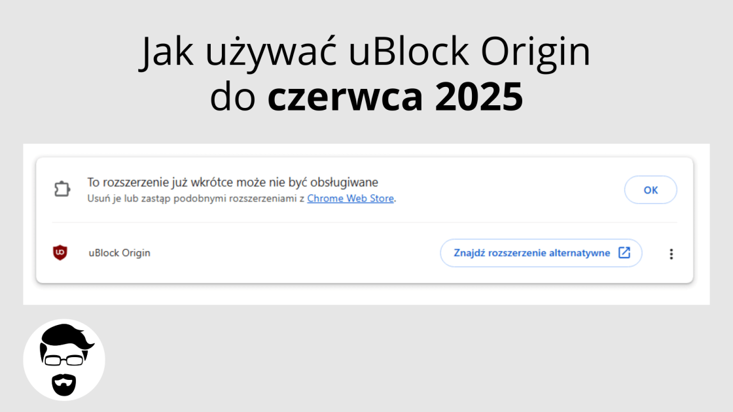Dismiss the warning with the OK button
Viewport: 733px width, 412px height.
tap(651, 190)
